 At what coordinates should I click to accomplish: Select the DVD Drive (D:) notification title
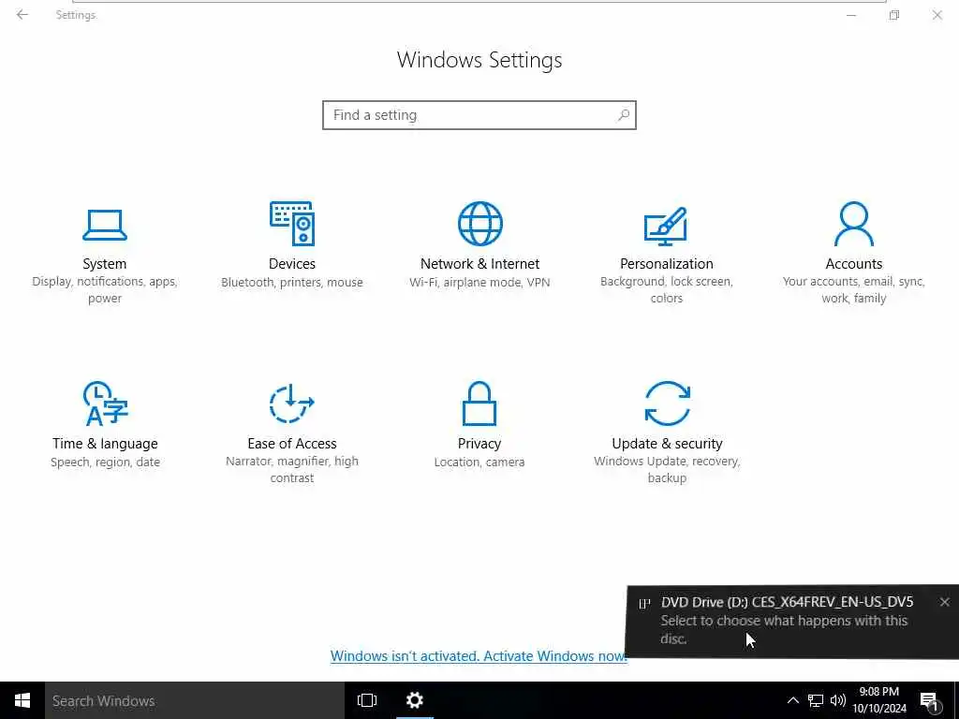point(787,602)
